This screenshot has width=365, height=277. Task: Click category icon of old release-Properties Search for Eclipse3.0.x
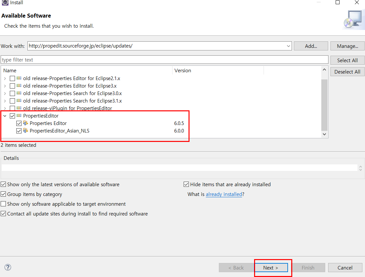coord(19,93)
